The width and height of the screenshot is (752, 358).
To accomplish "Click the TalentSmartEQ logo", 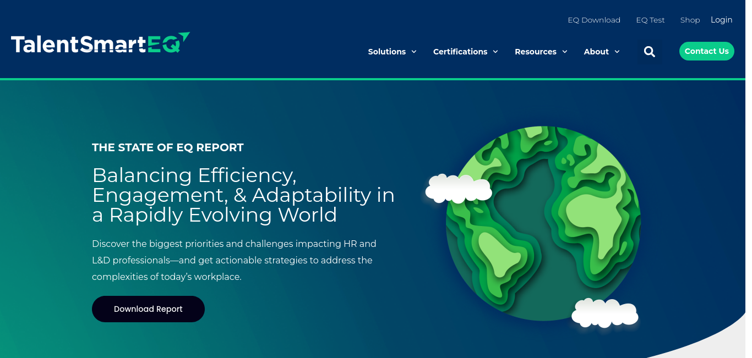I will coord(100,43).
